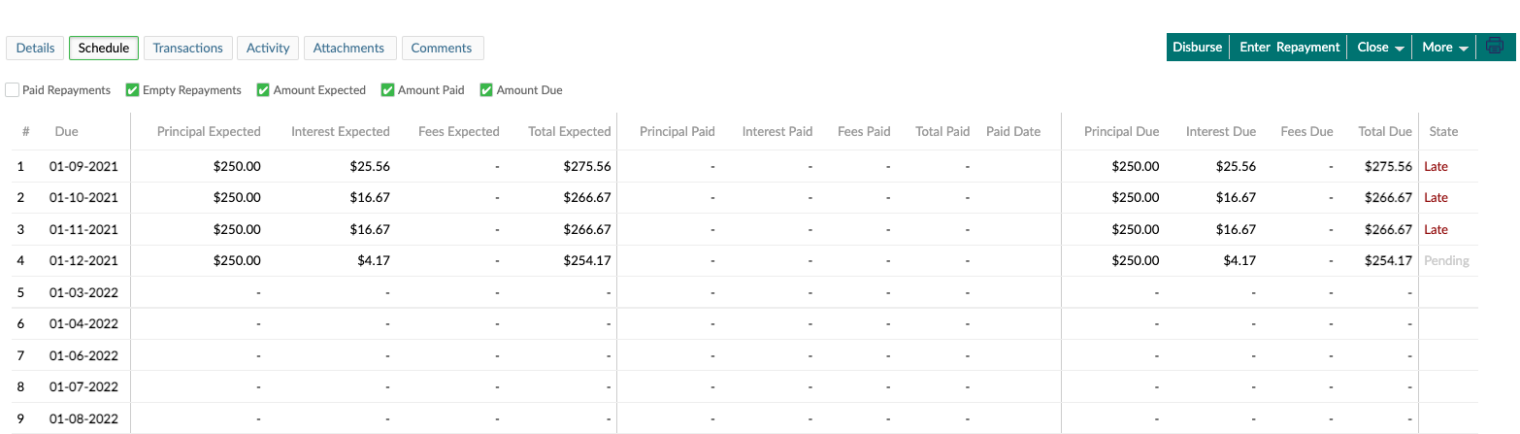Select due date 01-10-2021
The height and width of the screenshot is (434, 1520).
tap(83, 197)
